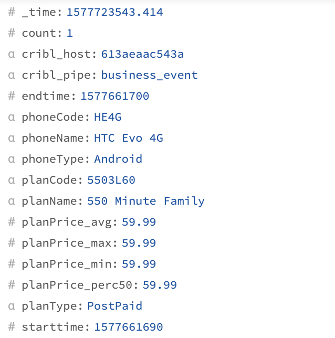Click the number type icon beside count

pyautogui.click(x=12, y=33)
